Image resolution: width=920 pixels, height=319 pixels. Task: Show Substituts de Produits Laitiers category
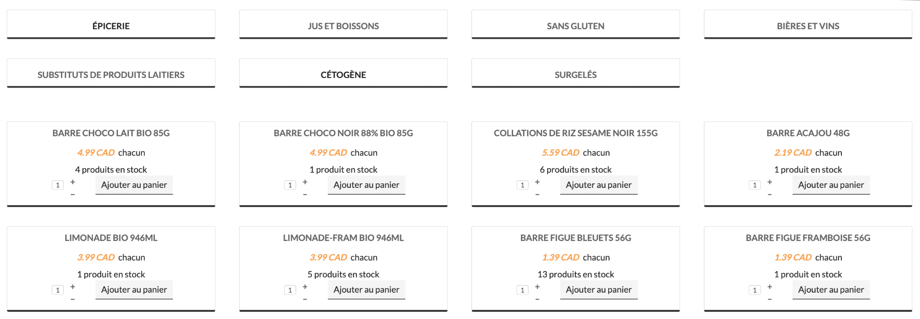tap(111, 75)
